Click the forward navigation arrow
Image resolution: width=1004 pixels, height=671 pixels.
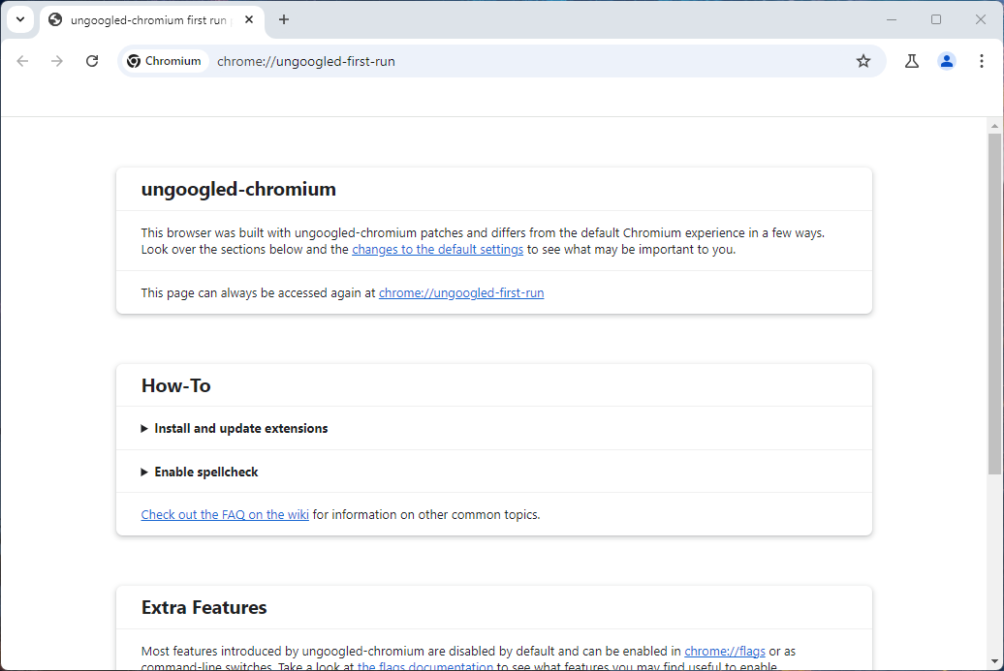[x=57, y=61]
